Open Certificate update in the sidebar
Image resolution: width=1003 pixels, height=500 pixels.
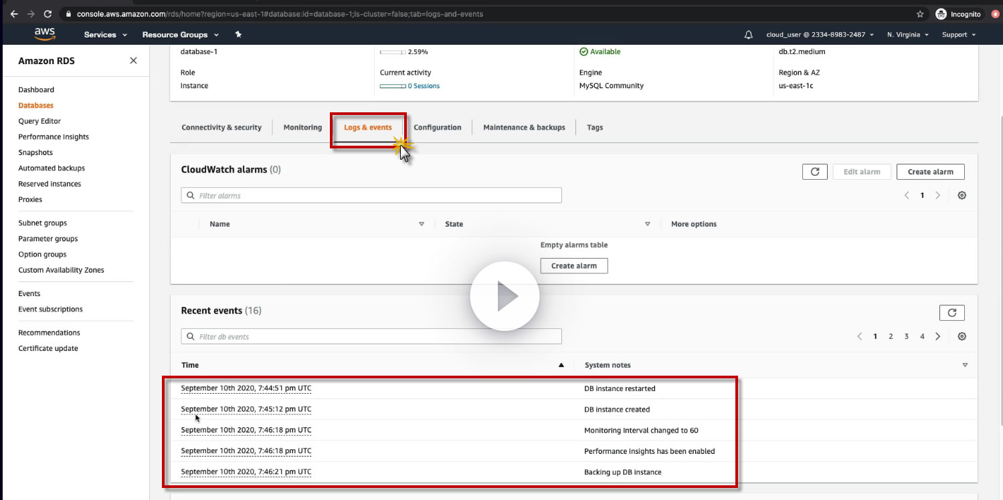[x=48, y=348]
